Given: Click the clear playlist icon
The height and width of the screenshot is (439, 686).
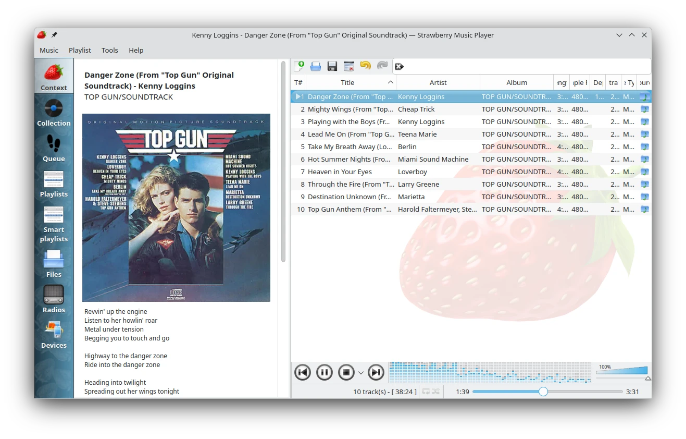Looking at the screenshot, I should (349, 66).
